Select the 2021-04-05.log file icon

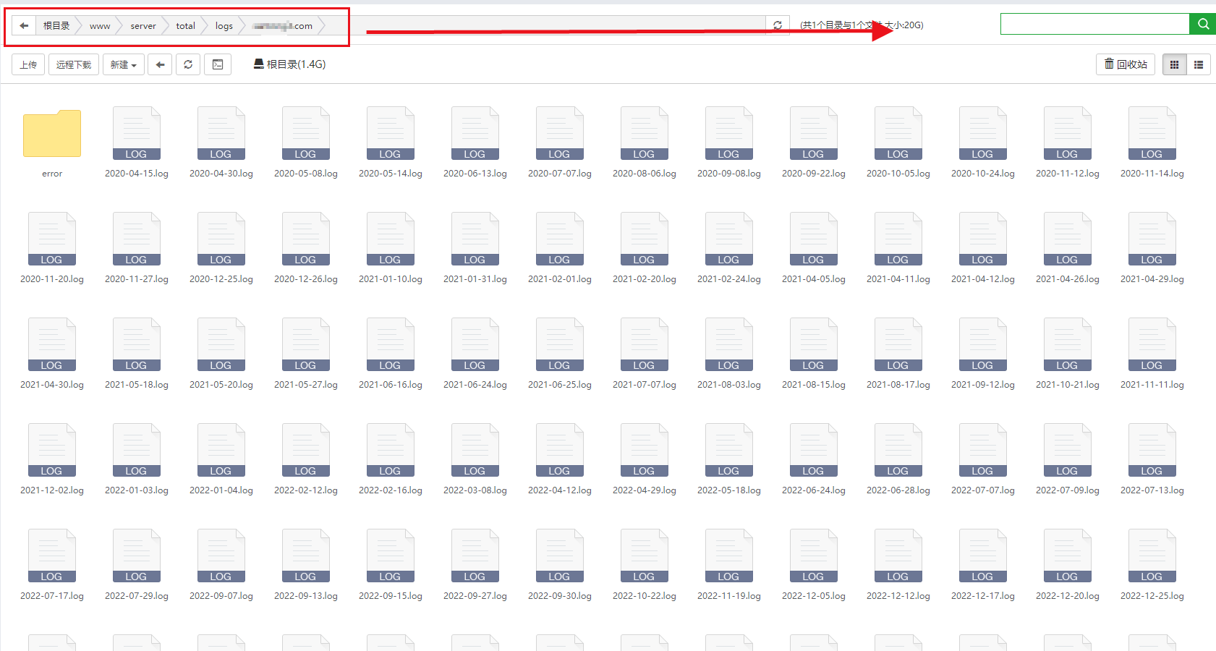(813, 239)
